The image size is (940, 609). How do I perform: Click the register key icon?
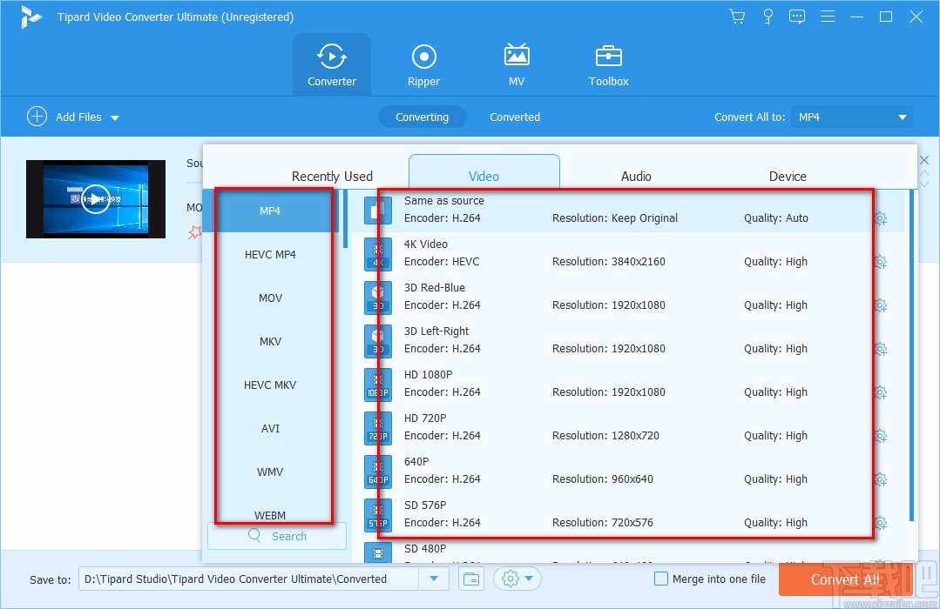[x=768, y=17]
